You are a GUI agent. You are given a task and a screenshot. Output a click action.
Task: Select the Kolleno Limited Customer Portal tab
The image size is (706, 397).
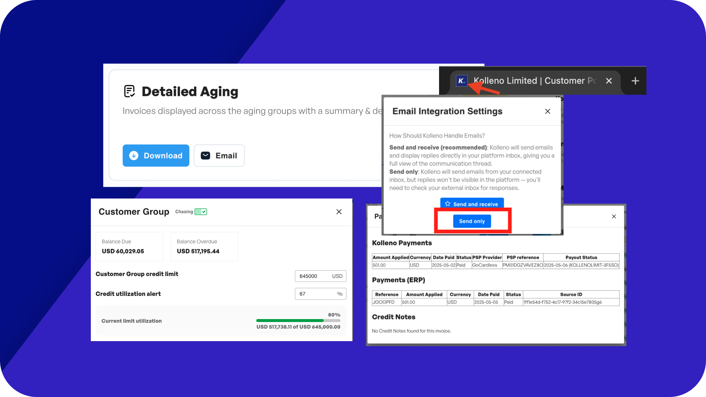click(533, 81)
